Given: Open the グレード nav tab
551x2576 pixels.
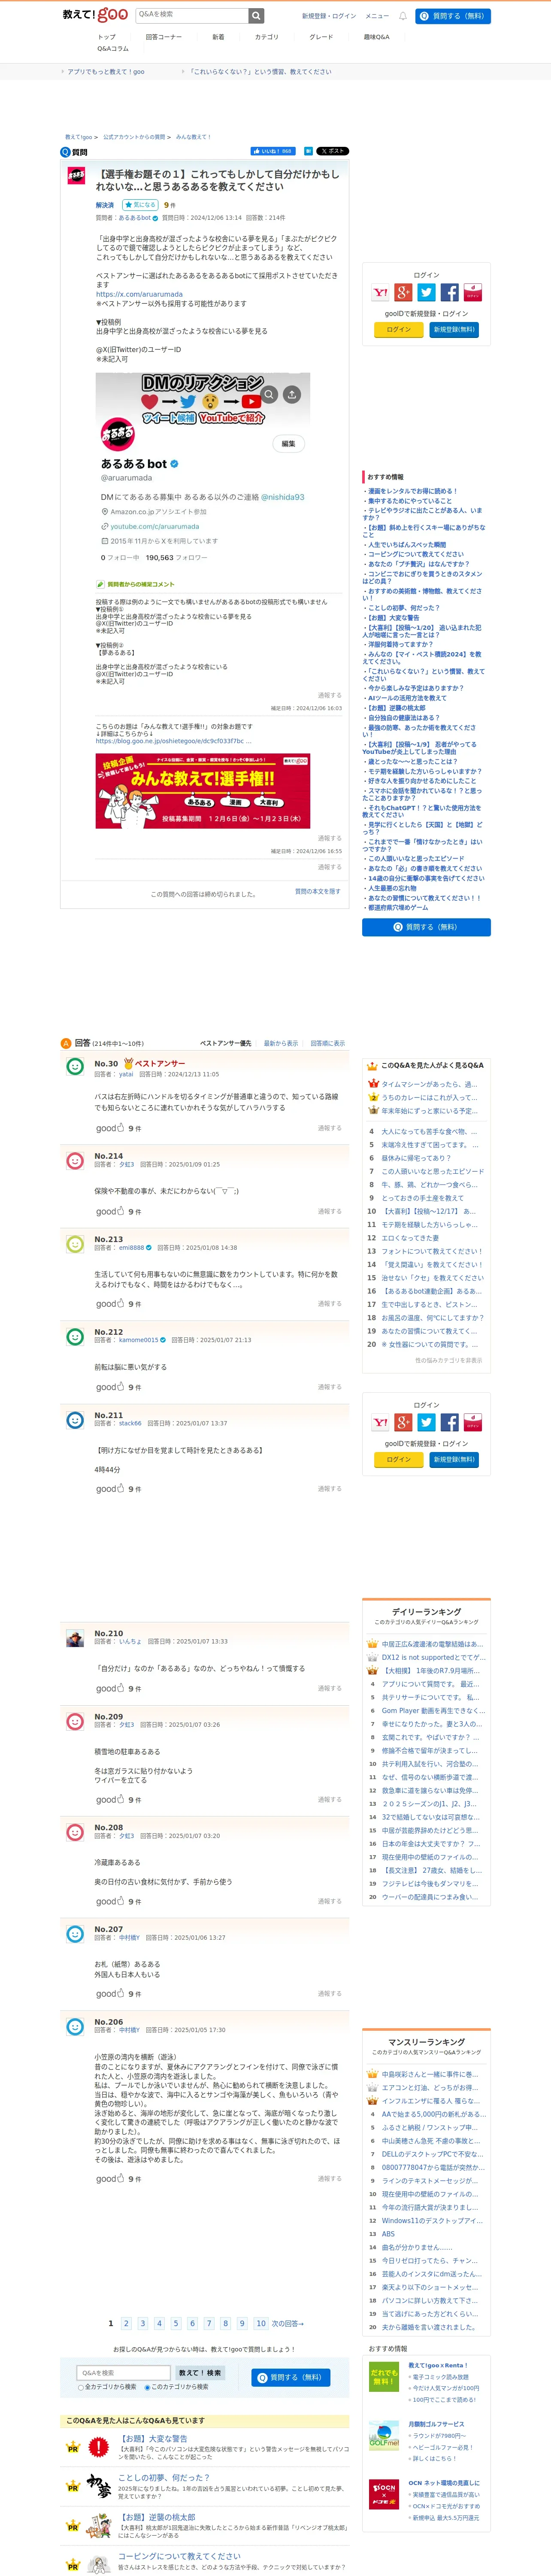Looking at the screenshot, I should pos(321,37).
